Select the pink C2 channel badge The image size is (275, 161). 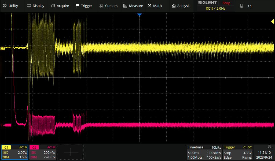point(34,148)
